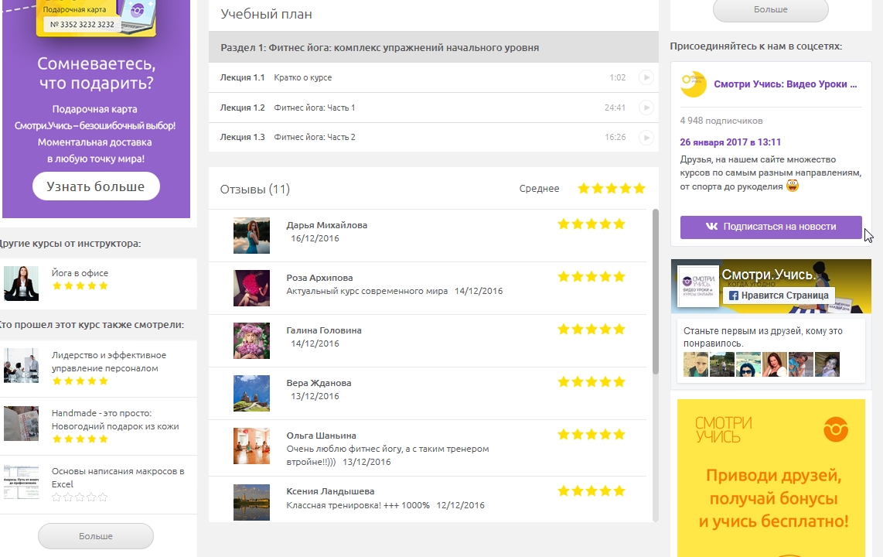Click Ксения Ландышева's avatar
Image resolution: width=883 pixels, height=557 pixels.
pos(252,502)
